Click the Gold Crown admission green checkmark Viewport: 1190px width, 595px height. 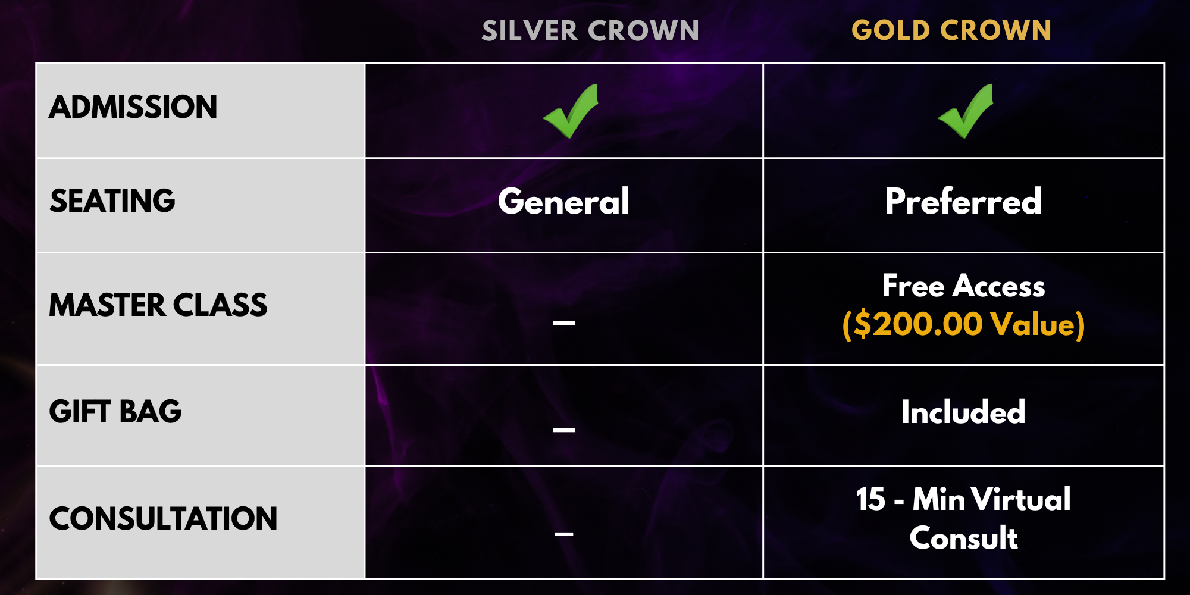pyautogui.click(x=966, y=111)
